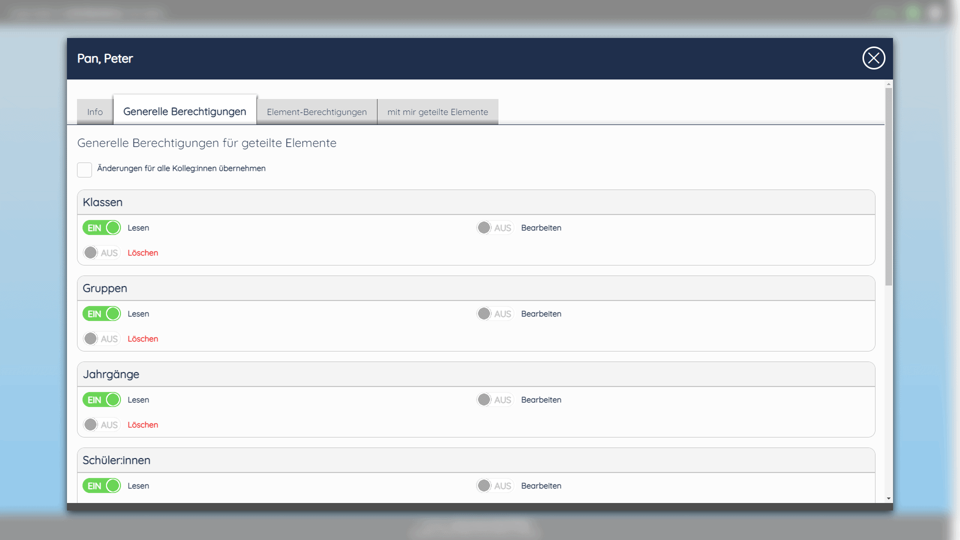Select the Generelle Berechtigungen tab
Screen dimensions: 960x540
(x=185, y=110)
